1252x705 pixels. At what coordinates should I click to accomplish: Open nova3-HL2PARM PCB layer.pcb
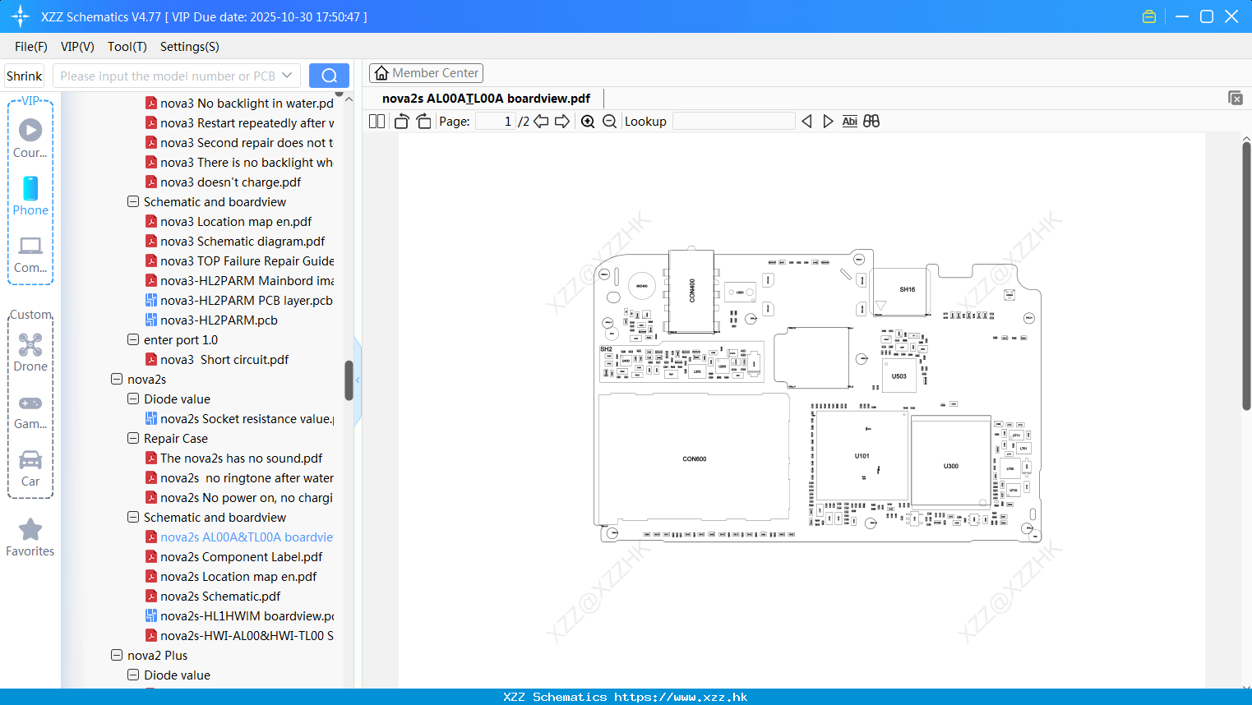coord(239,300)
